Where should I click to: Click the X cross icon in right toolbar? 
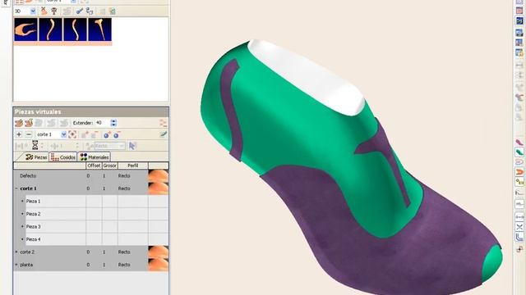(x=519, y=227)
